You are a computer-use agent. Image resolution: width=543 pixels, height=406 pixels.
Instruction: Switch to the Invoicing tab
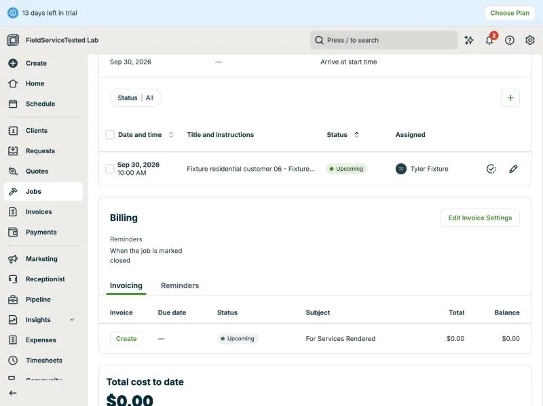(x=126, y=285)
